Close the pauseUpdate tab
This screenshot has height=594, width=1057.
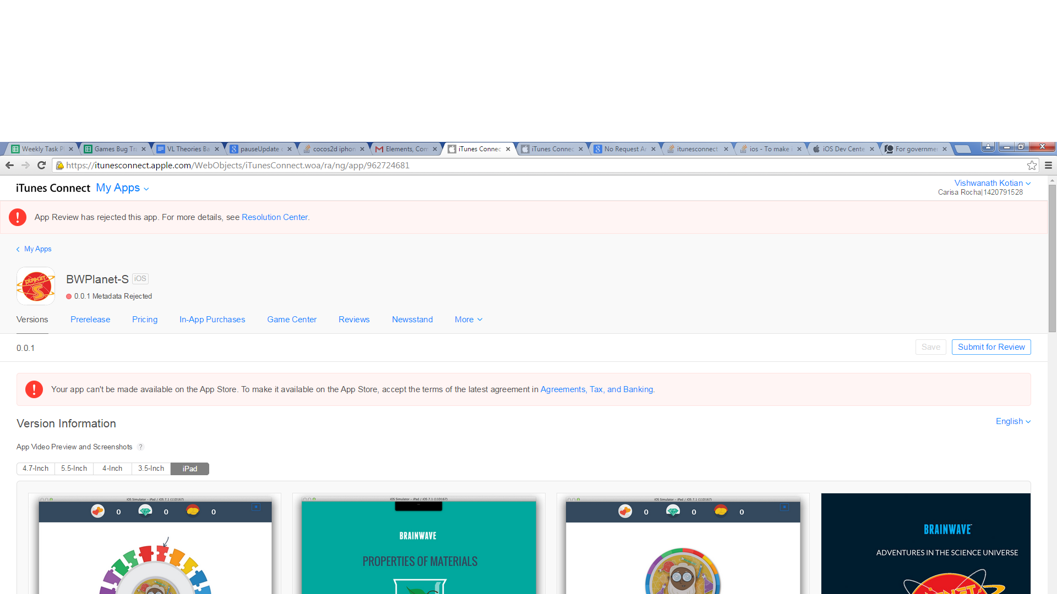click(290, 149)
